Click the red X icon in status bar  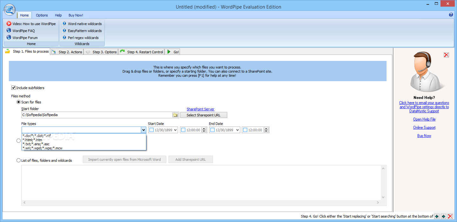coord(450,216)
